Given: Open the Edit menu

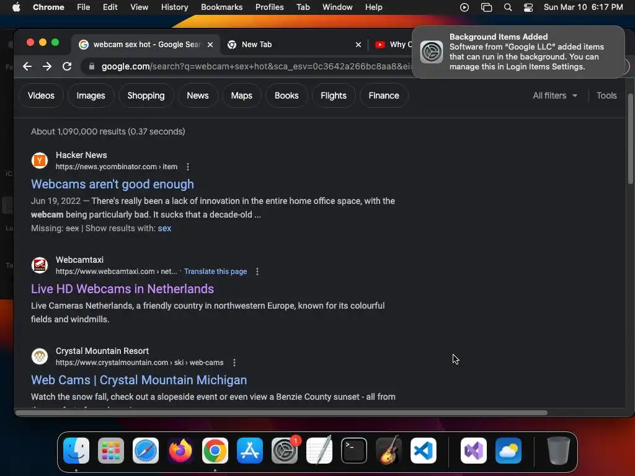Looking at the screenshot, I should click(x=110, y=7).
